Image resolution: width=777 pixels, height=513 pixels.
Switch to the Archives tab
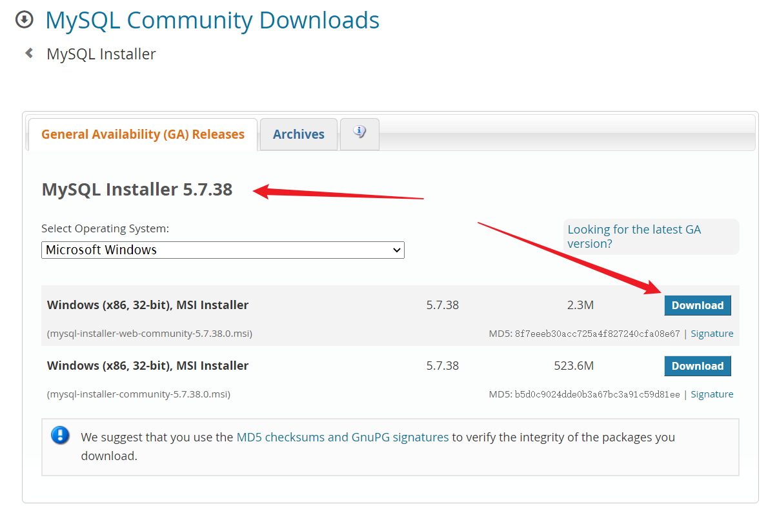(299, 134)
